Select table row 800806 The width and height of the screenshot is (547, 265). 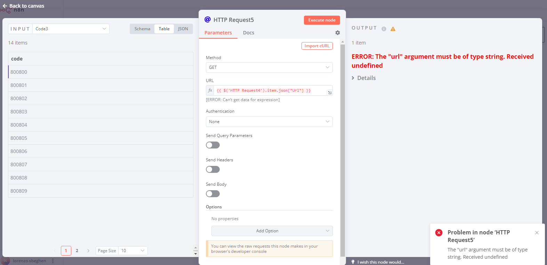(100, 151)
